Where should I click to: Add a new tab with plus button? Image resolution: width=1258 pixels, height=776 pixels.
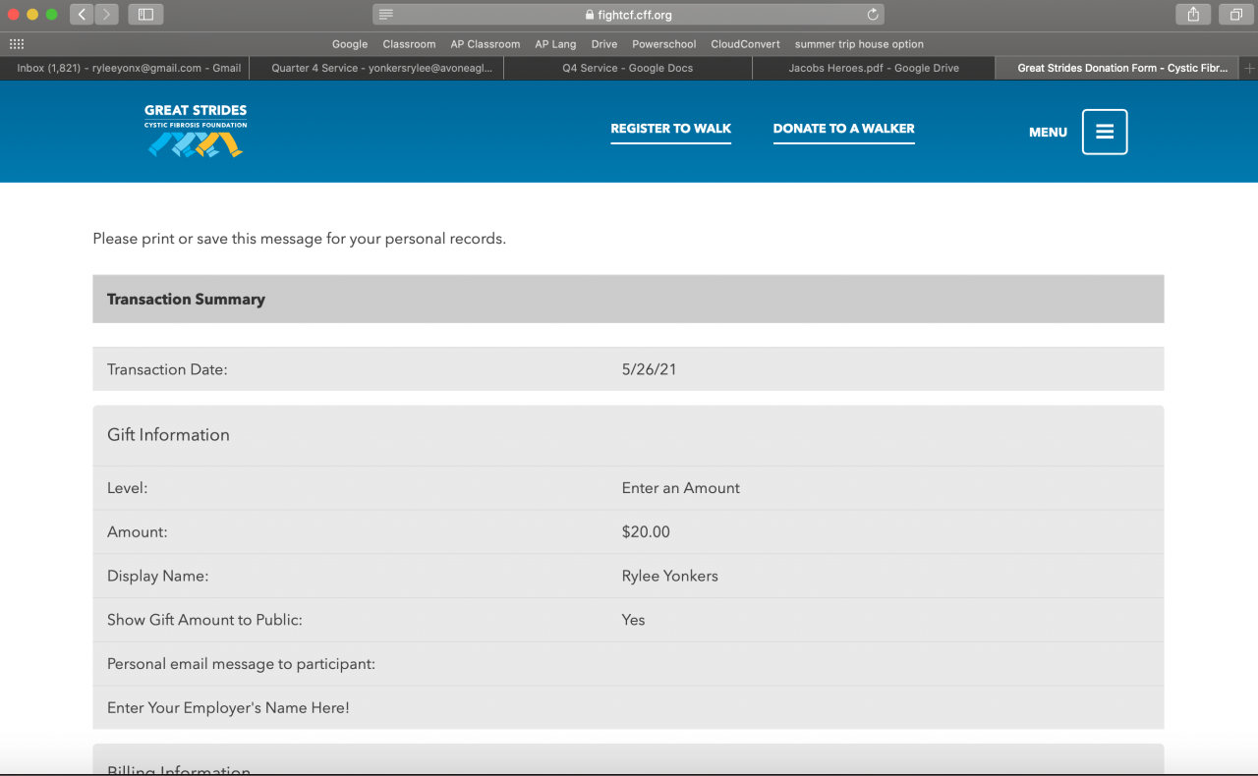(1249, 68)
